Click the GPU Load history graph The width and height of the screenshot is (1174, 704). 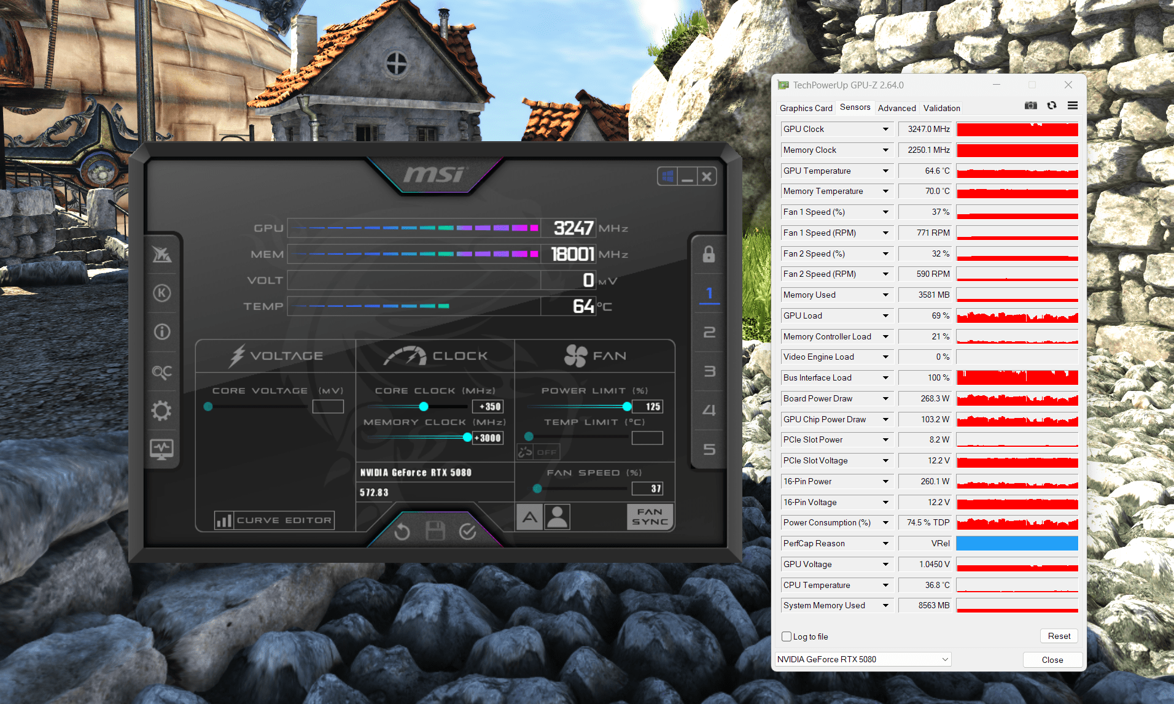click(x=1017, y=316)
